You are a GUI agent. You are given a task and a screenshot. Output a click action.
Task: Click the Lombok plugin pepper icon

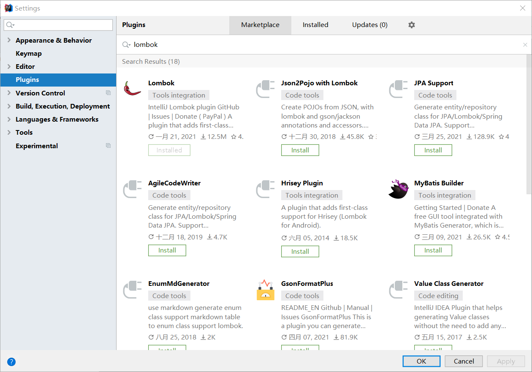click(x=132, y=89)
